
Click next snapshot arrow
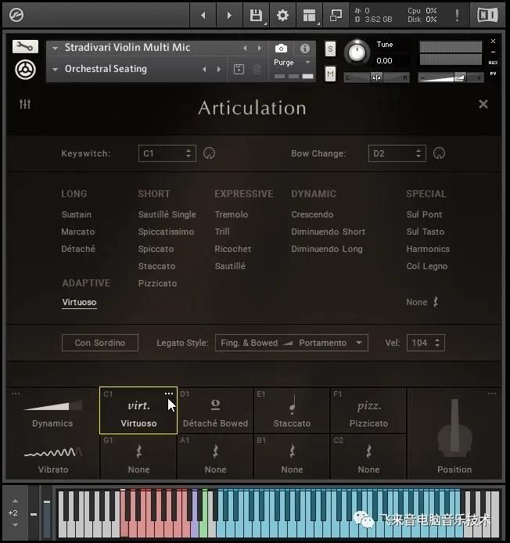click(219, 70)
